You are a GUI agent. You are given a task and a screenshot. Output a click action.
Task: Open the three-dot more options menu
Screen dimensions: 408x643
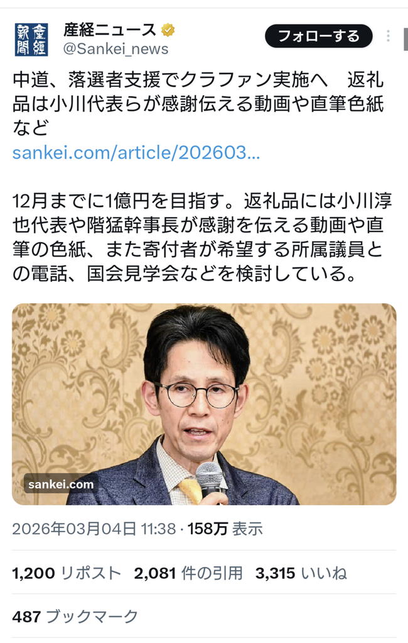(388, 36)
